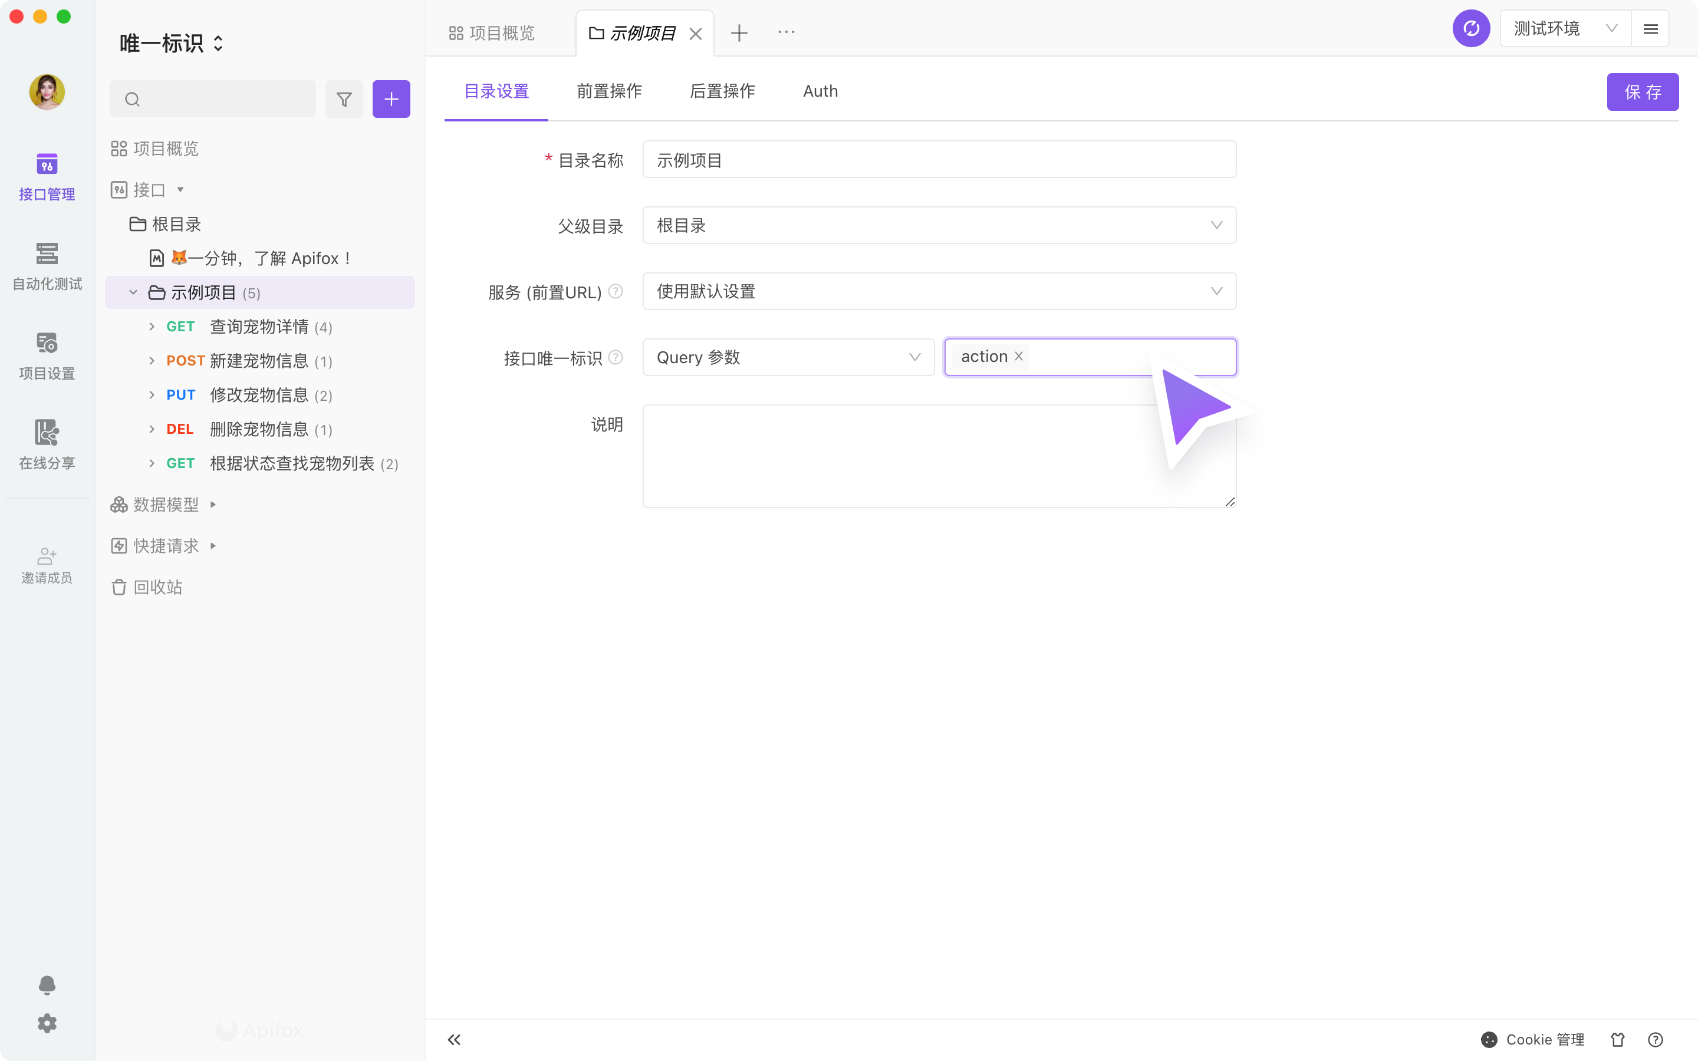Switch to the Auth tab
This screenshot has height=1061, width=1698.
pyautogui.click(x=820, y=91)
